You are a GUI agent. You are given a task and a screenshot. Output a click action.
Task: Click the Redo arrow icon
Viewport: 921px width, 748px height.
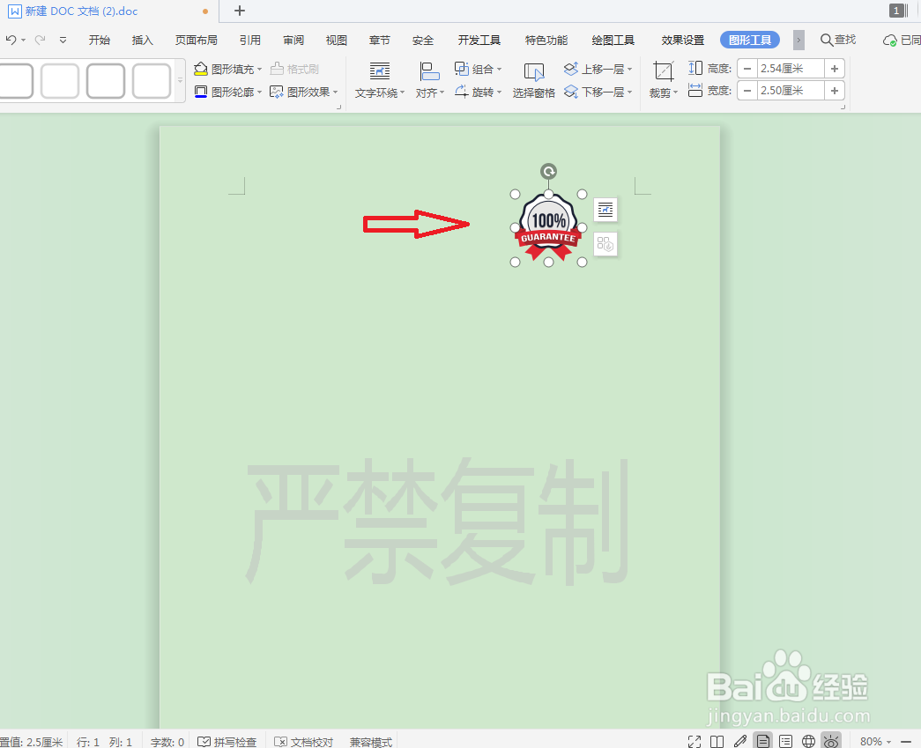40,40
